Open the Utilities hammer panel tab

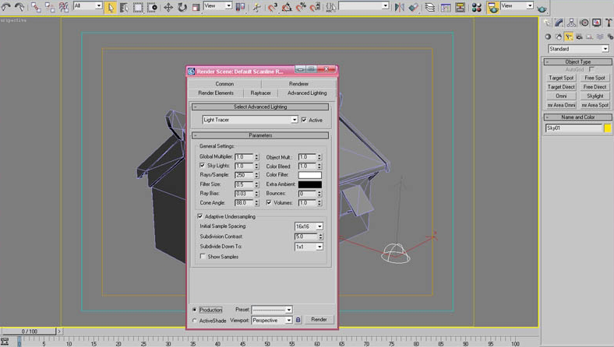click(x=609, y=23)
